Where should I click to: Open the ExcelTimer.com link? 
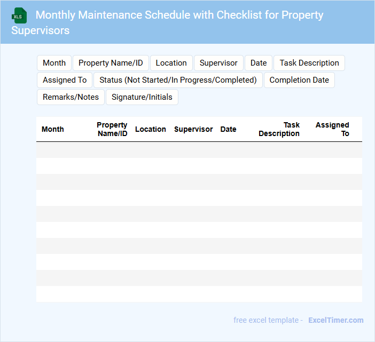(335, 320)
